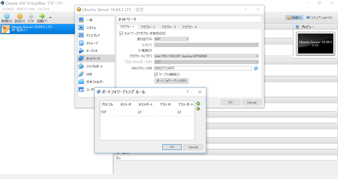338x179 pixels.
Task: Switch to Adapter 4 (アダプター 4) tab
Action: coord(189,27)
